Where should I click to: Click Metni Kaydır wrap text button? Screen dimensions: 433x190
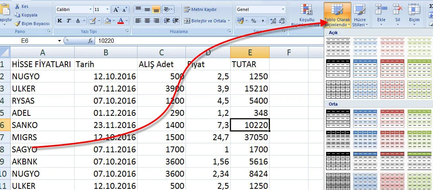201,9
